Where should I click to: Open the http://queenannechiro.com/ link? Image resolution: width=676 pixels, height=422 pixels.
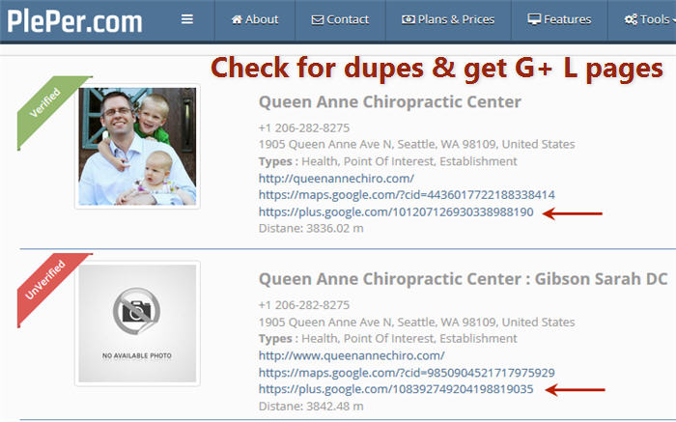[336, 178]
